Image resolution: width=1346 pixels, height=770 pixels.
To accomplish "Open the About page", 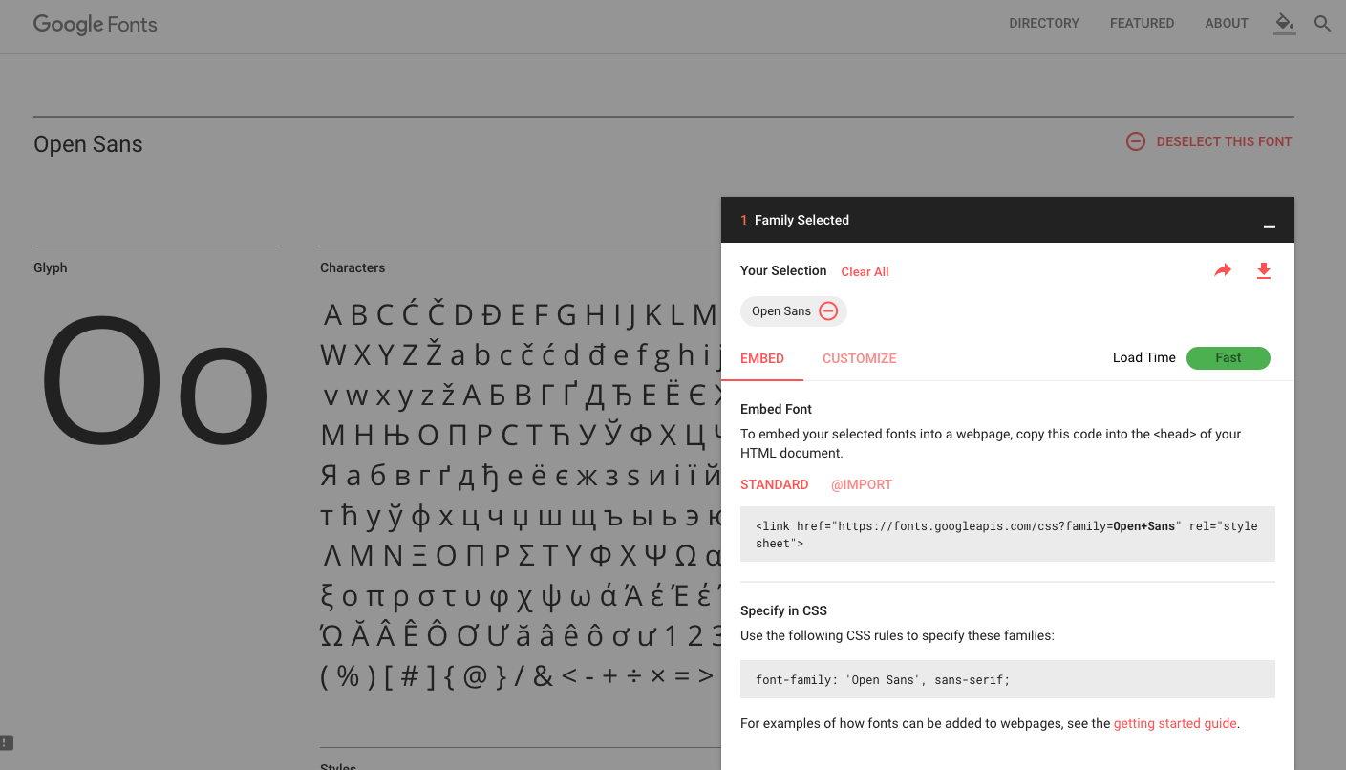I will pos(1227,23).
